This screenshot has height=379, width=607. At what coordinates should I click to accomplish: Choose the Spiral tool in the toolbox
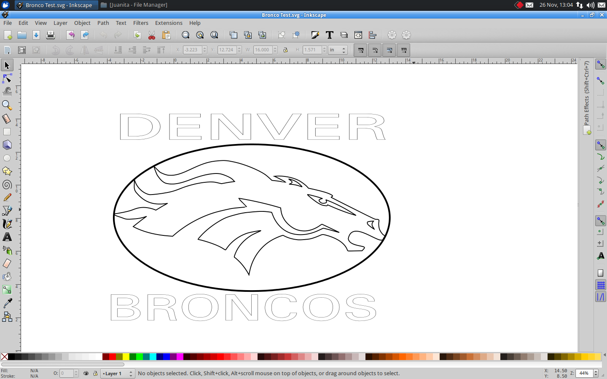coord(7,184)
